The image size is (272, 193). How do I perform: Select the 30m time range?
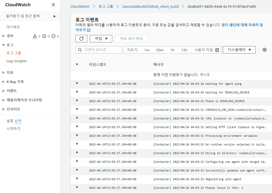click(x=160, y=50)
